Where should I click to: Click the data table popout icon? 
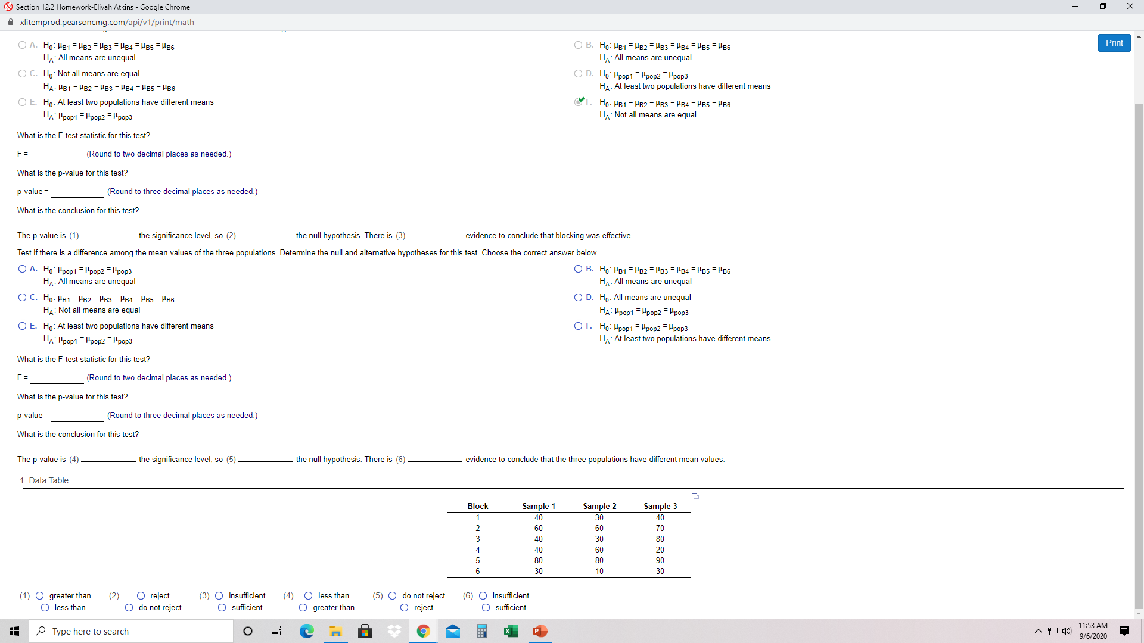(x=695, y=495)
